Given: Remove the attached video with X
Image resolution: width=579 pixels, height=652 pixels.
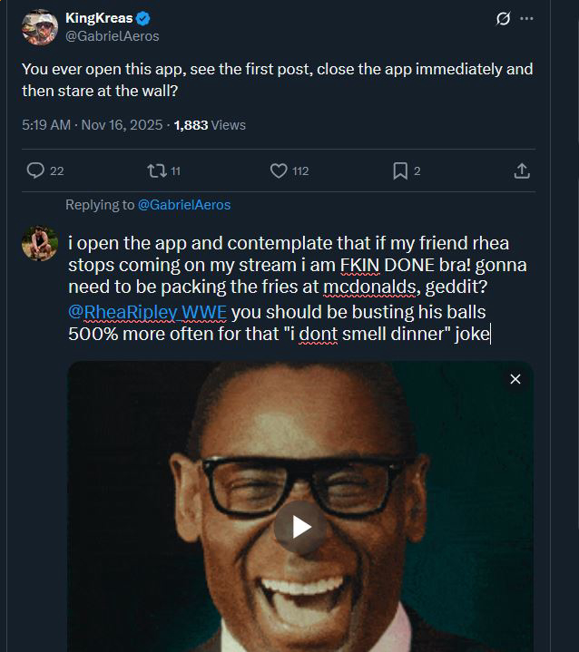Looking at the screenshot, I should pyautogui.click(x=515, y=379).
